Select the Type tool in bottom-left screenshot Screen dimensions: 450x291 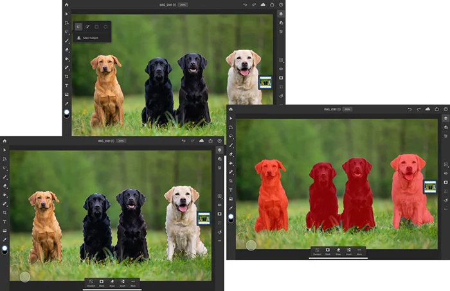click(4, 222)
